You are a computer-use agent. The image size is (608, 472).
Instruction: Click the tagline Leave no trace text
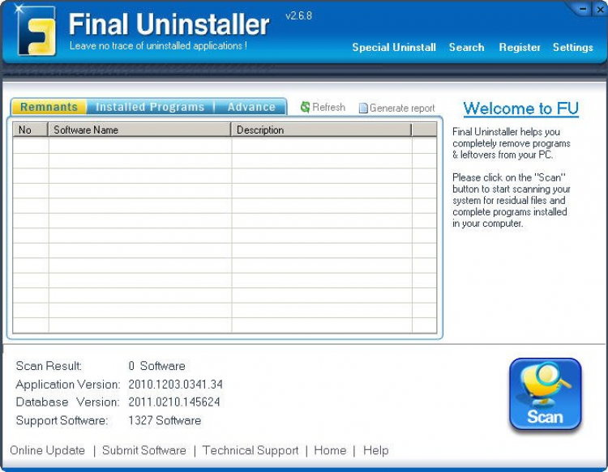(158, 45)
